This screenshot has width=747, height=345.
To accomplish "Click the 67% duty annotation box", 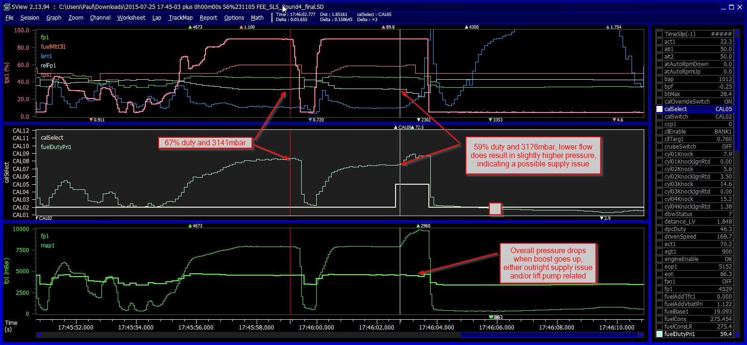I will point(205,143).
